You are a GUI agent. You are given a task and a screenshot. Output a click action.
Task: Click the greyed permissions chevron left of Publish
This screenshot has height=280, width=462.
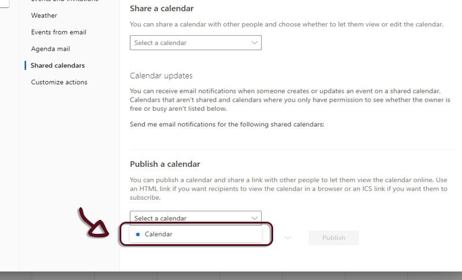point(288,237)
